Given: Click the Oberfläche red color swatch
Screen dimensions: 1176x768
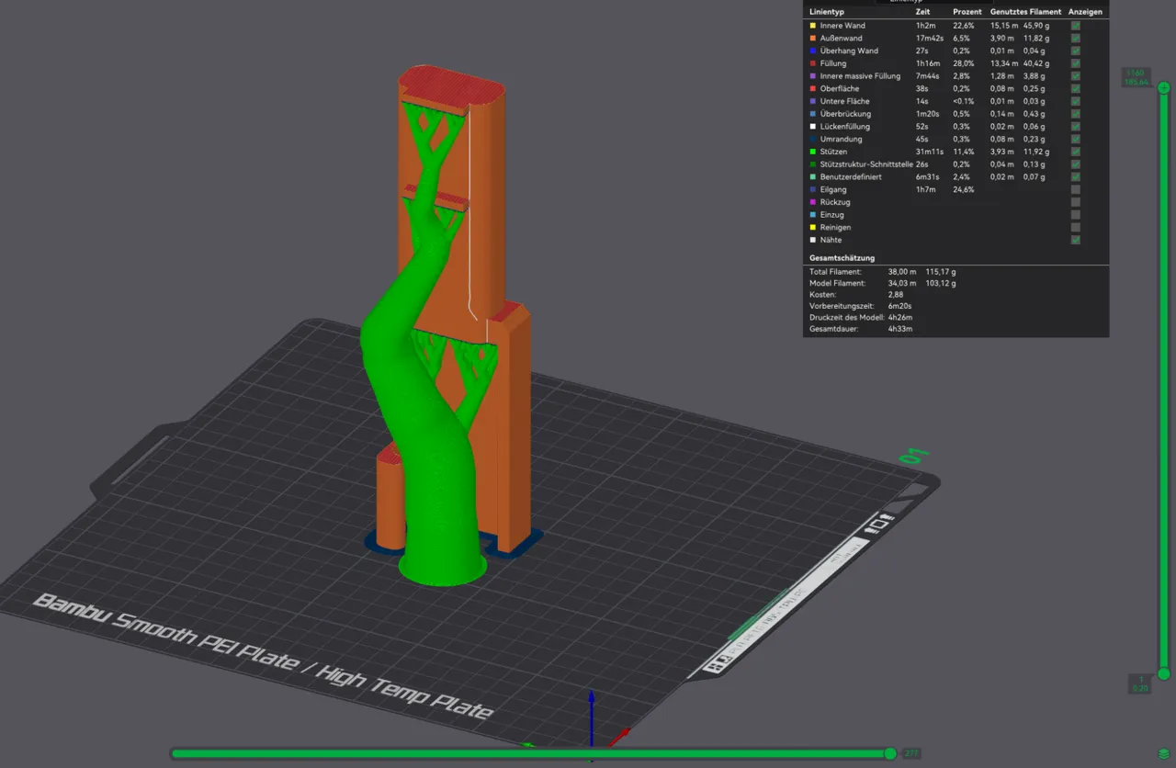Looking at the screenshot, I should tap(812, 88).
